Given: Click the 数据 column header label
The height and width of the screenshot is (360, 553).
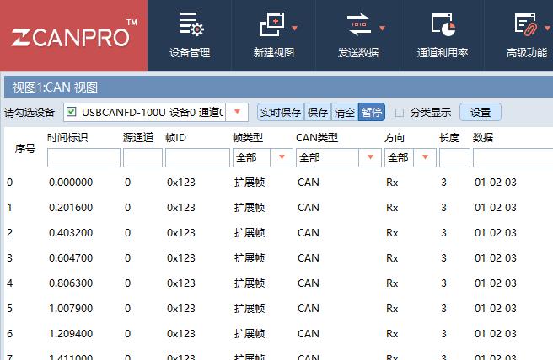Looking at the screenshot, I should 483,137.
